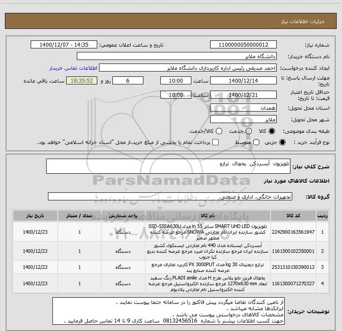Open the اطلاعات تماس خریدار link
342x331 pixels.
tap(73, 68)
